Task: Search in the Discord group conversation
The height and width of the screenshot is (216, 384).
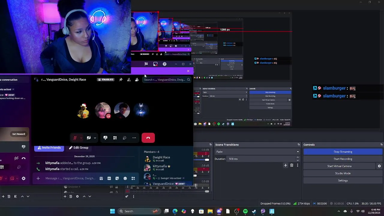Action: pos(167,80)
